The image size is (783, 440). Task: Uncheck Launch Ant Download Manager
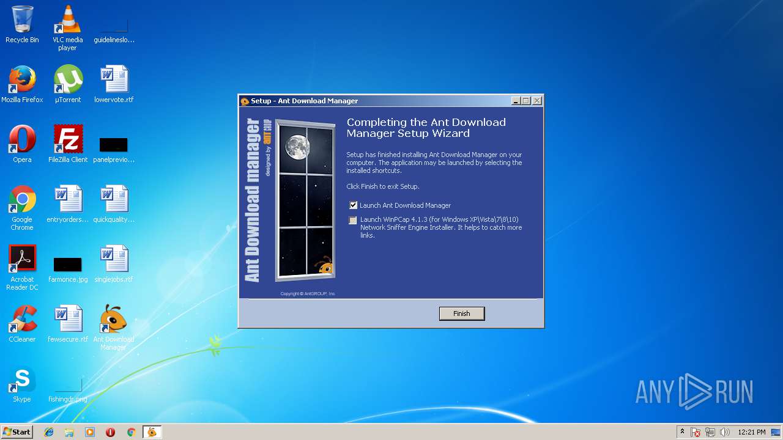pyautogui.click(x=353, y=205)
